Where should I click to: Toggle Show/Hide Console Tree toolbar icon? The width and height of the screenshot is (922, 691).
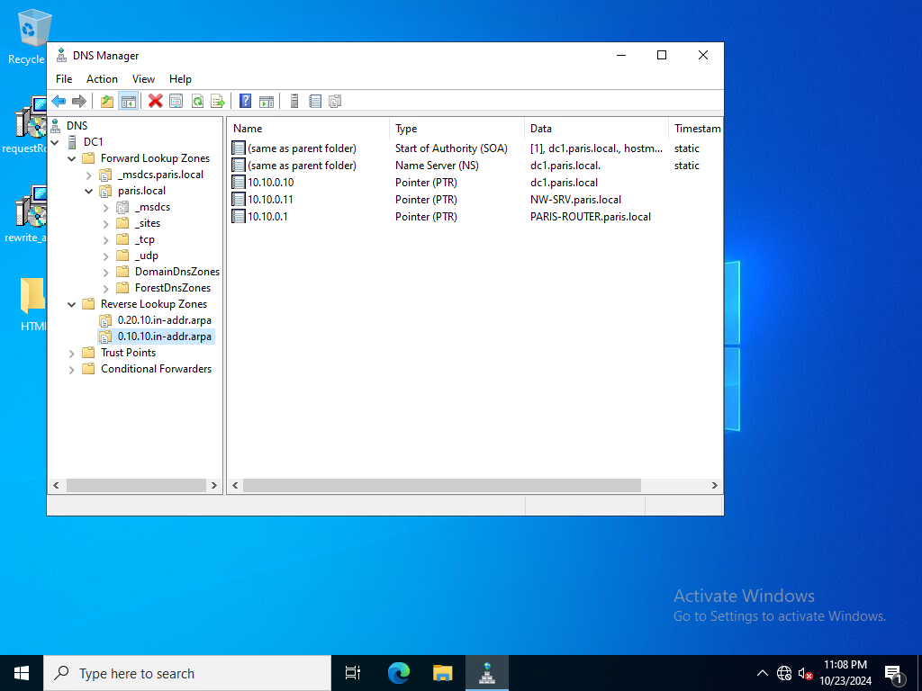point(128,101)
